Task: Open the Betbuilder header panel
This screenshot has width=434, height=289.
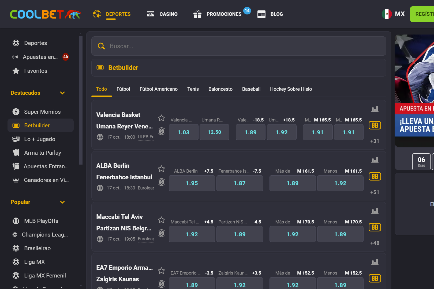Action: click(239, 68)
